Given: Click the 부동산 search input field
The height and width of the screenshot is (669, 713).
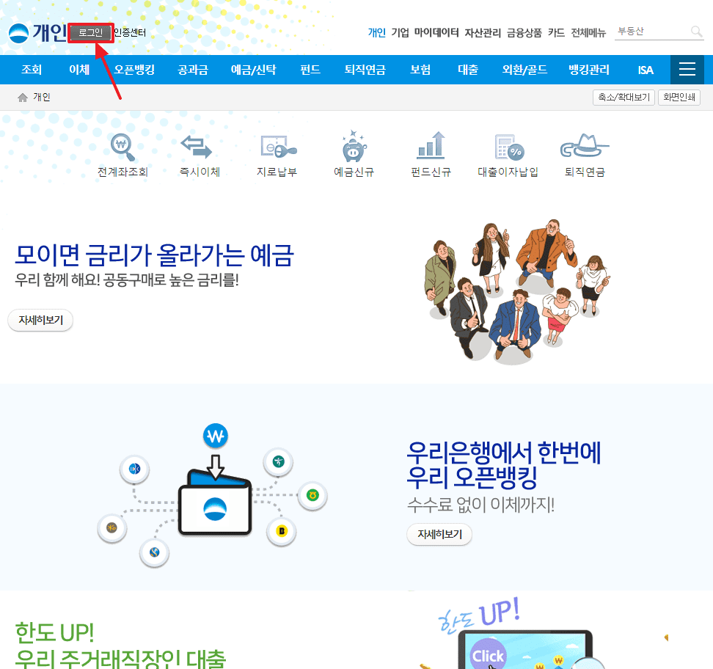Looking at the screenshot, I should 653,32.
